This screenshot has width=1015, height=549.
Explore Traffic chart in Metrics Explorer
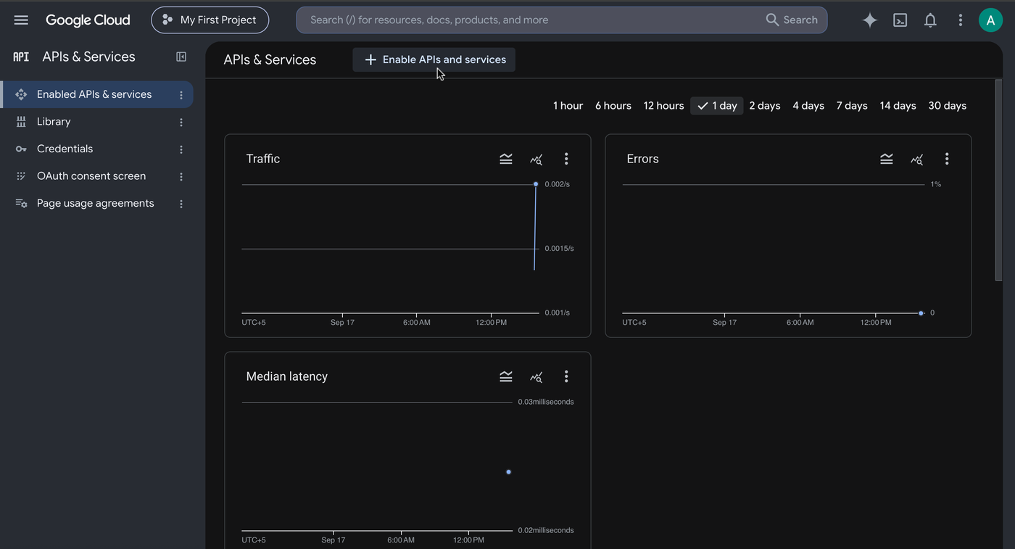point(536,159)
